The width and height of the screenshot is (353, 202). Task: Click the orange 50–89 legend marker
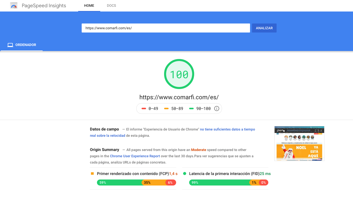click(x=166, y=108)
